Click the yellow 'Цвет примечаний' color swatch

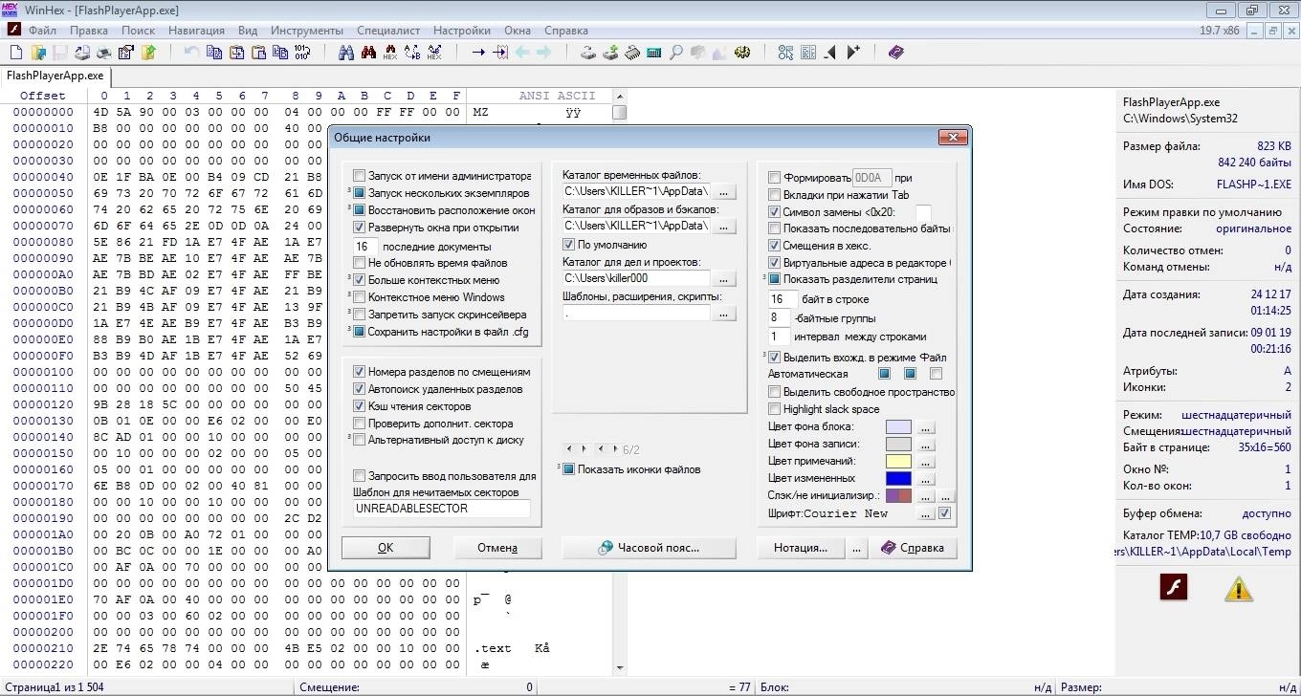(x=898, y=462)
